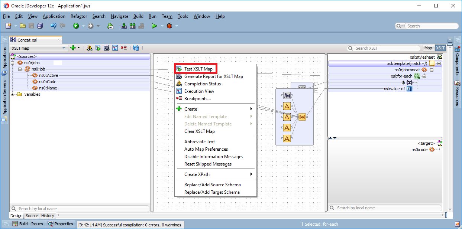Click the red Debug bug icon
Image resolution: width=462 pixels, height=229 pixels.
(x=169, y=26)
